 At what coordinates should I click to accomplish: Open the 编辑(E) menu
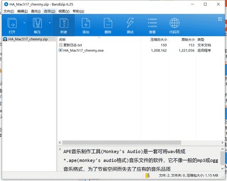point(23,11)
